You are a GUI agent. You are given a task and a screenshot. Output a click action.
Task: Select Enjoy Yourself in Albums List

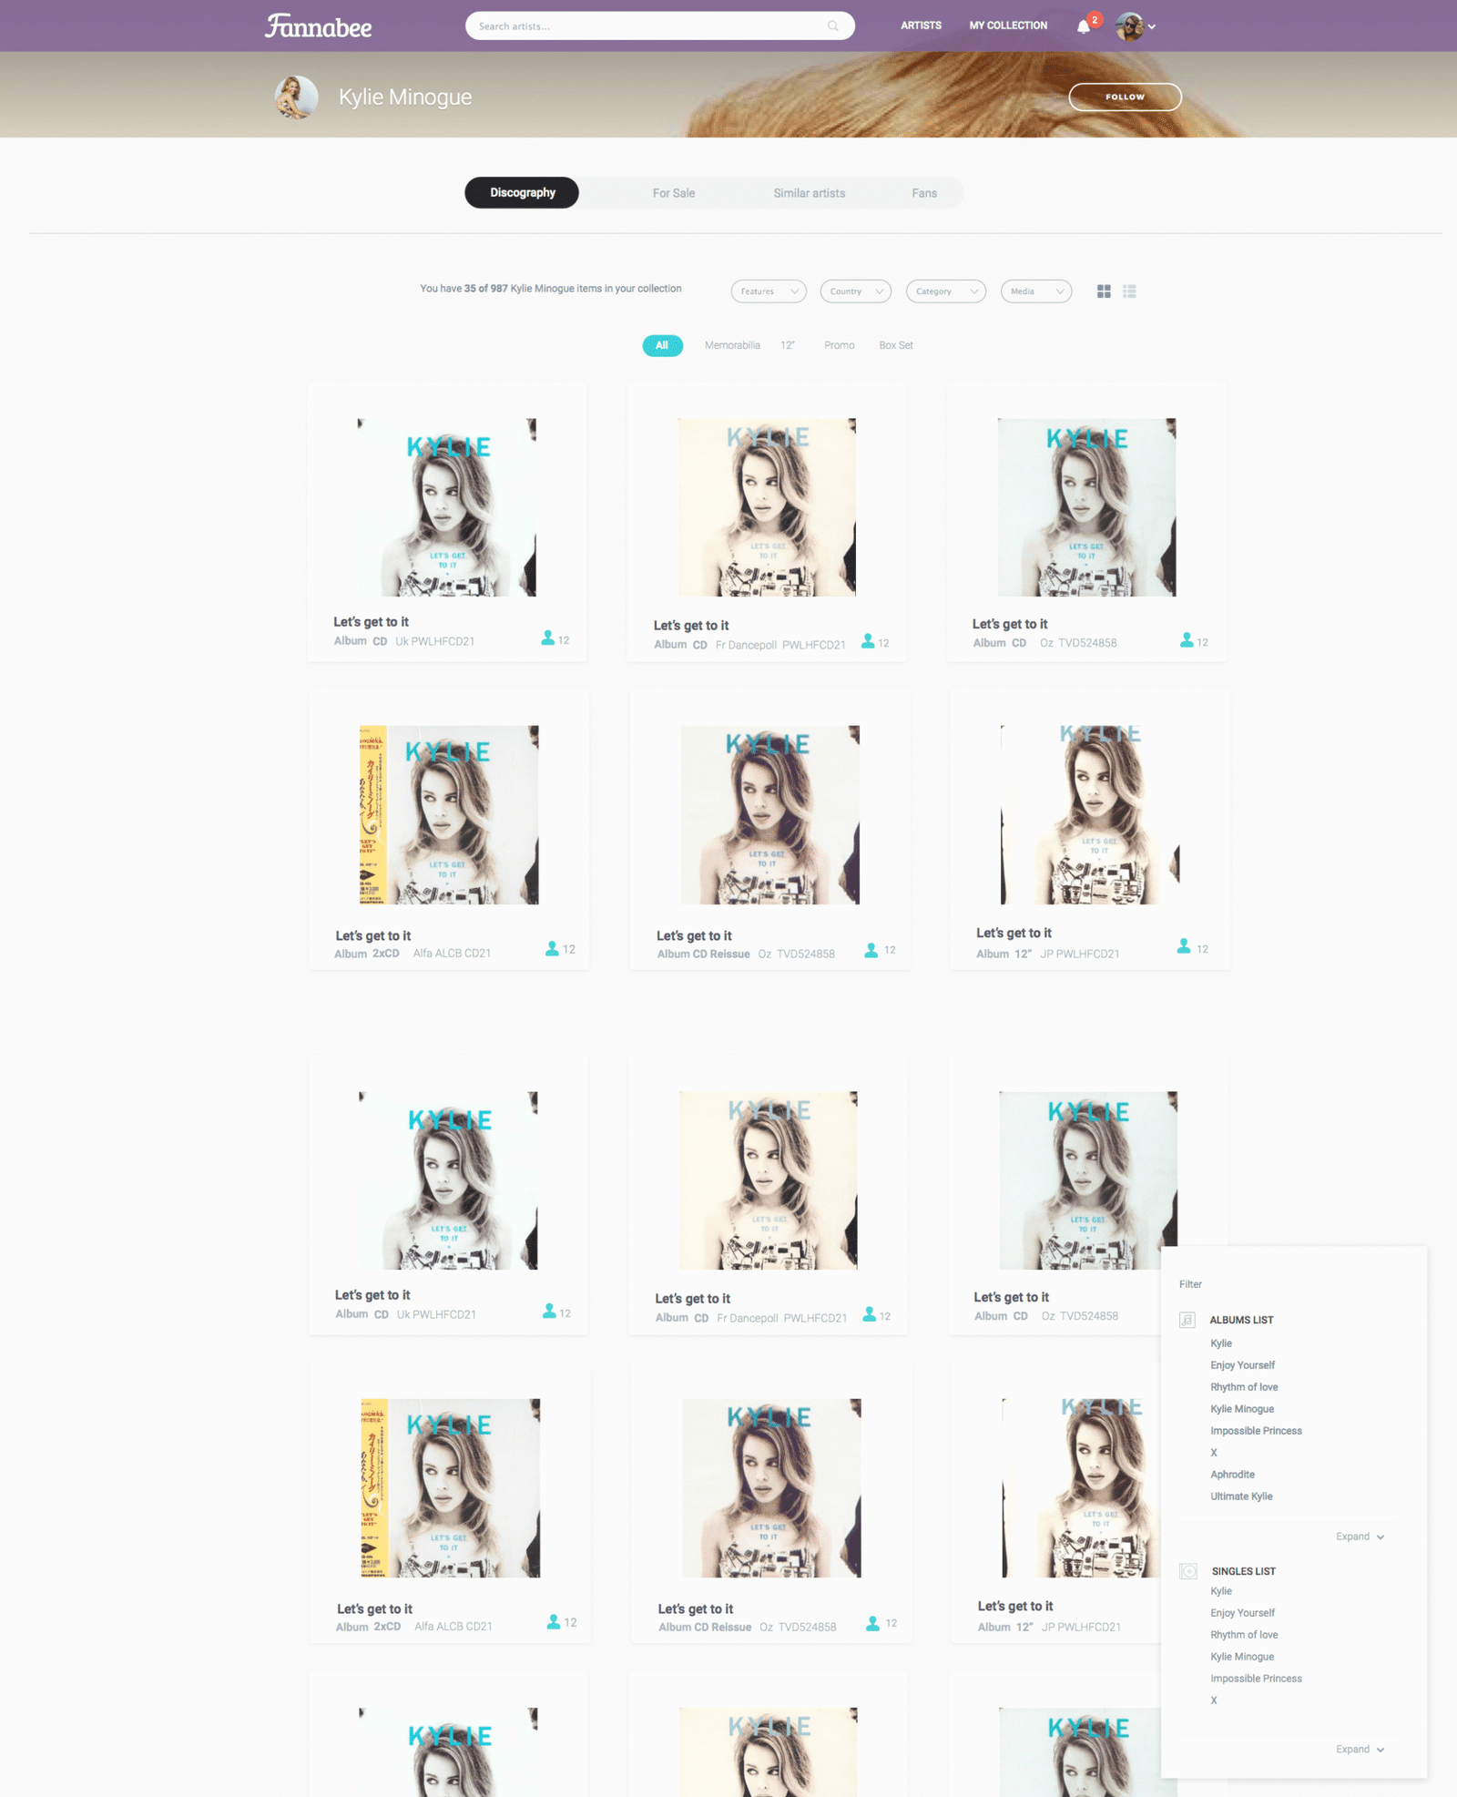(x=1242, y=1365)
